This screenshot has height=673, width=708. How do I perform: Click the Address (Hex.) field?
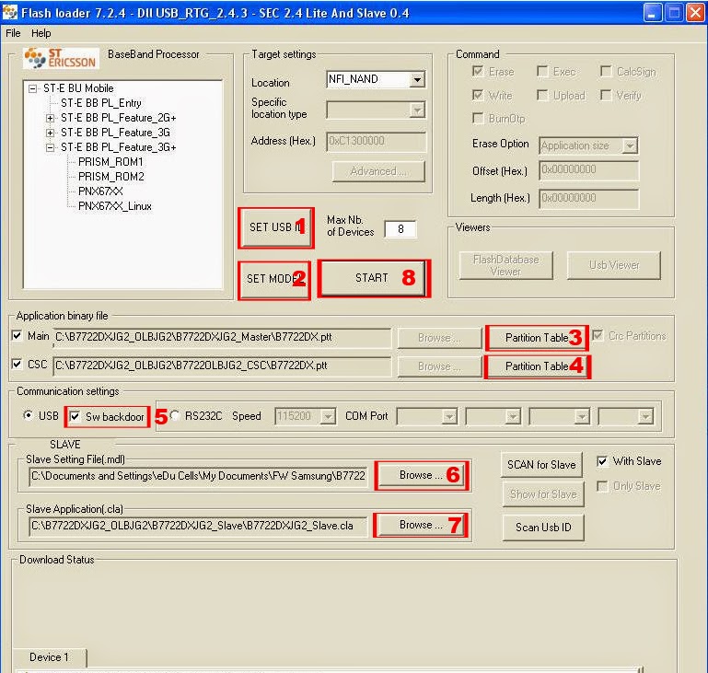(x=377, y=141)
